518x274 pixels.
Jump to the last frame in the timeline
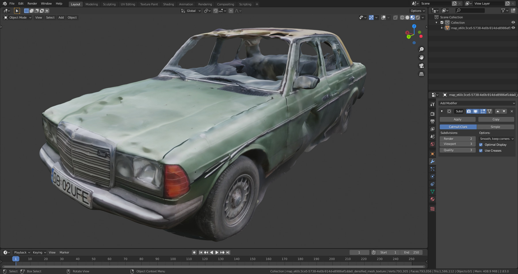228,252
